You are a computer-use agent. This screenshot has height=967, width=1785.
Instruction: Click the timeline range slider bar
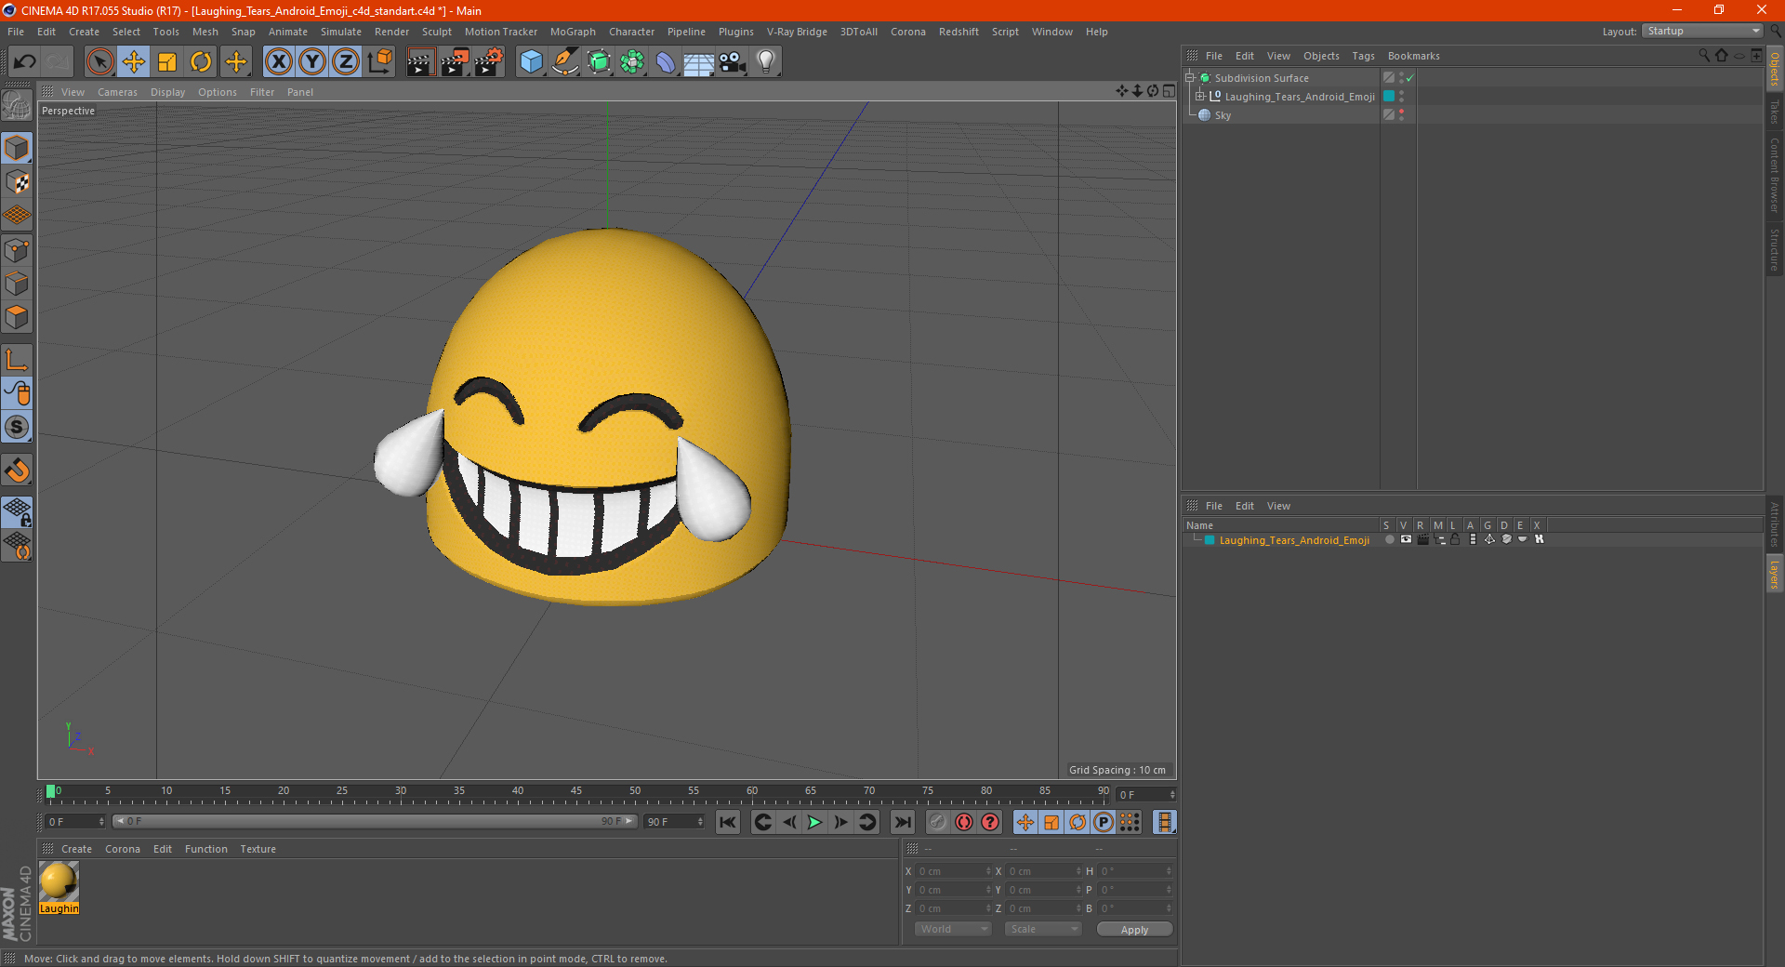click(375, 821)
